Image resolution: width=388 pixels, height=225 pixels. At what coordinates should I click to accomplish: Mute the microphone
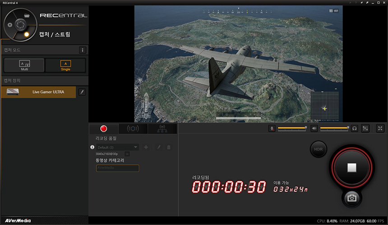(x=272, y=128)
